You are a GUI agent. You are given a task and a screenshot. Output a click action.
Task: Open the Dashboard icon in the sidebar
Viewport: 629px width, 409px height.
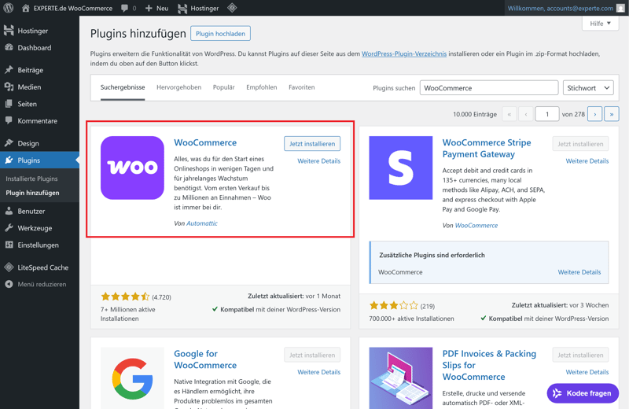[9, 48]
